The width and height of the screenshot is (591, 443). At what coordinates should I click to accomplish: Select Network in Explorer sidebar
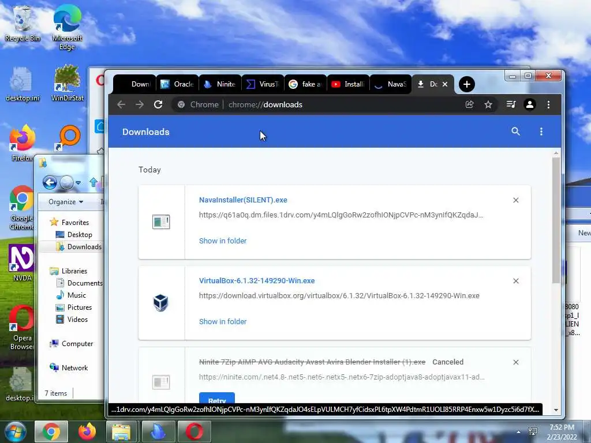[x=69, y=367]
